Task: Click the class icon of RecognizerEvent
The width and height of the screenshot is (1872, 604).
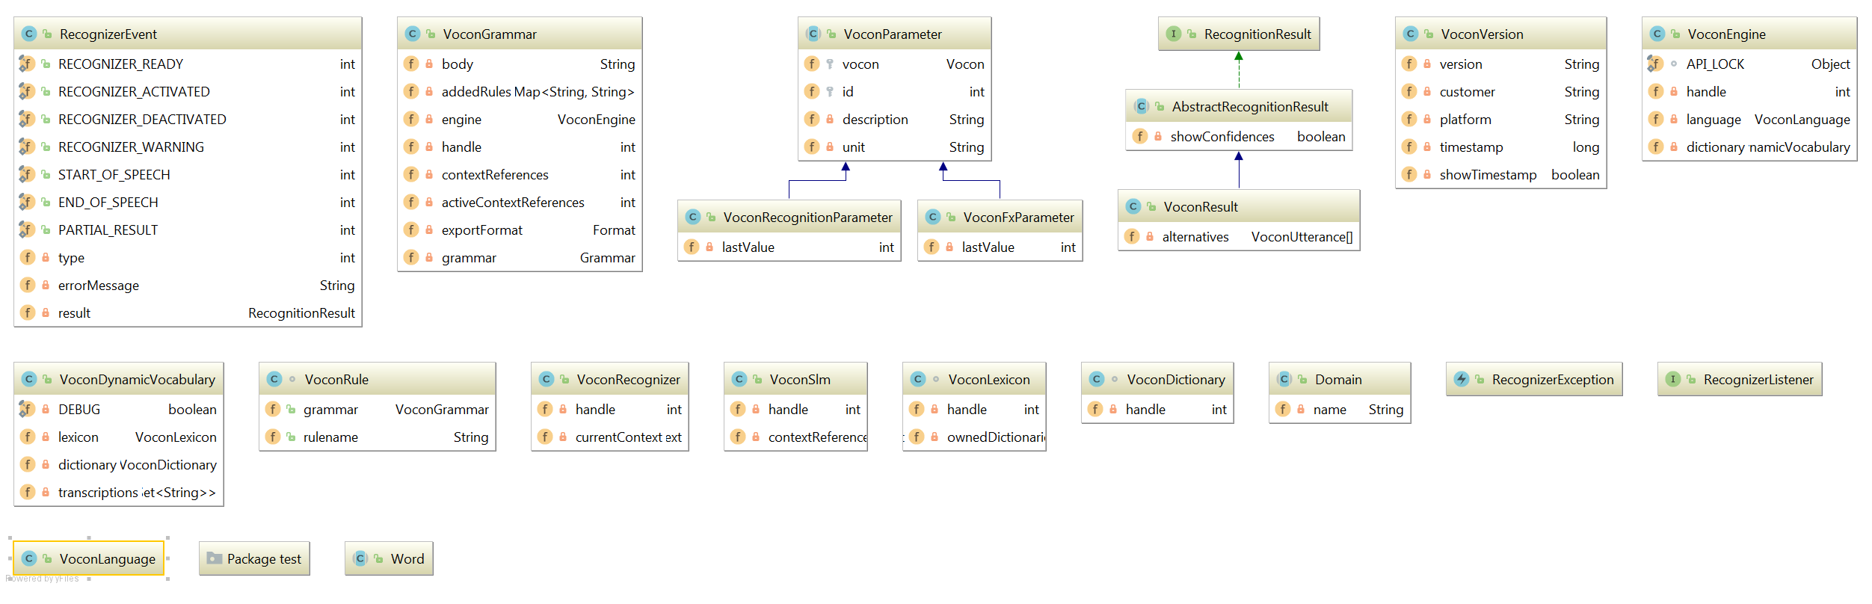Action: coord(29,34)
